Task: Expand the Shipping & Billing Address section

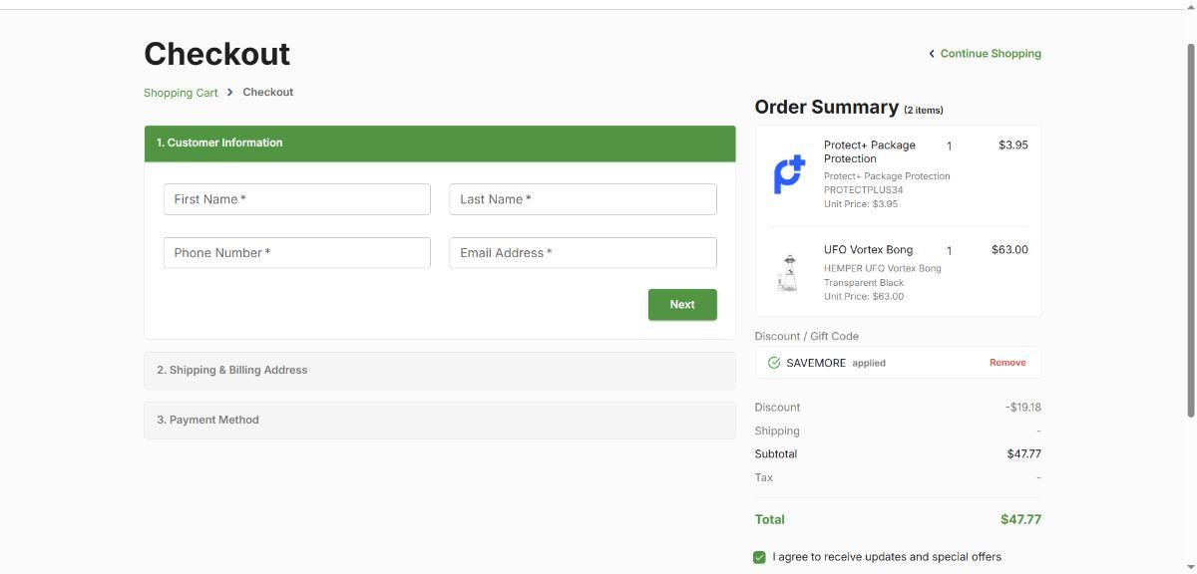Action: pyautogui.click(x=439, y=370)
